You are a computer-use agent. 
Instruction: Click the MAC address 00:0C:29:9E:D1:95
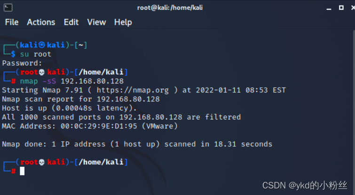[x=99, y=126]
